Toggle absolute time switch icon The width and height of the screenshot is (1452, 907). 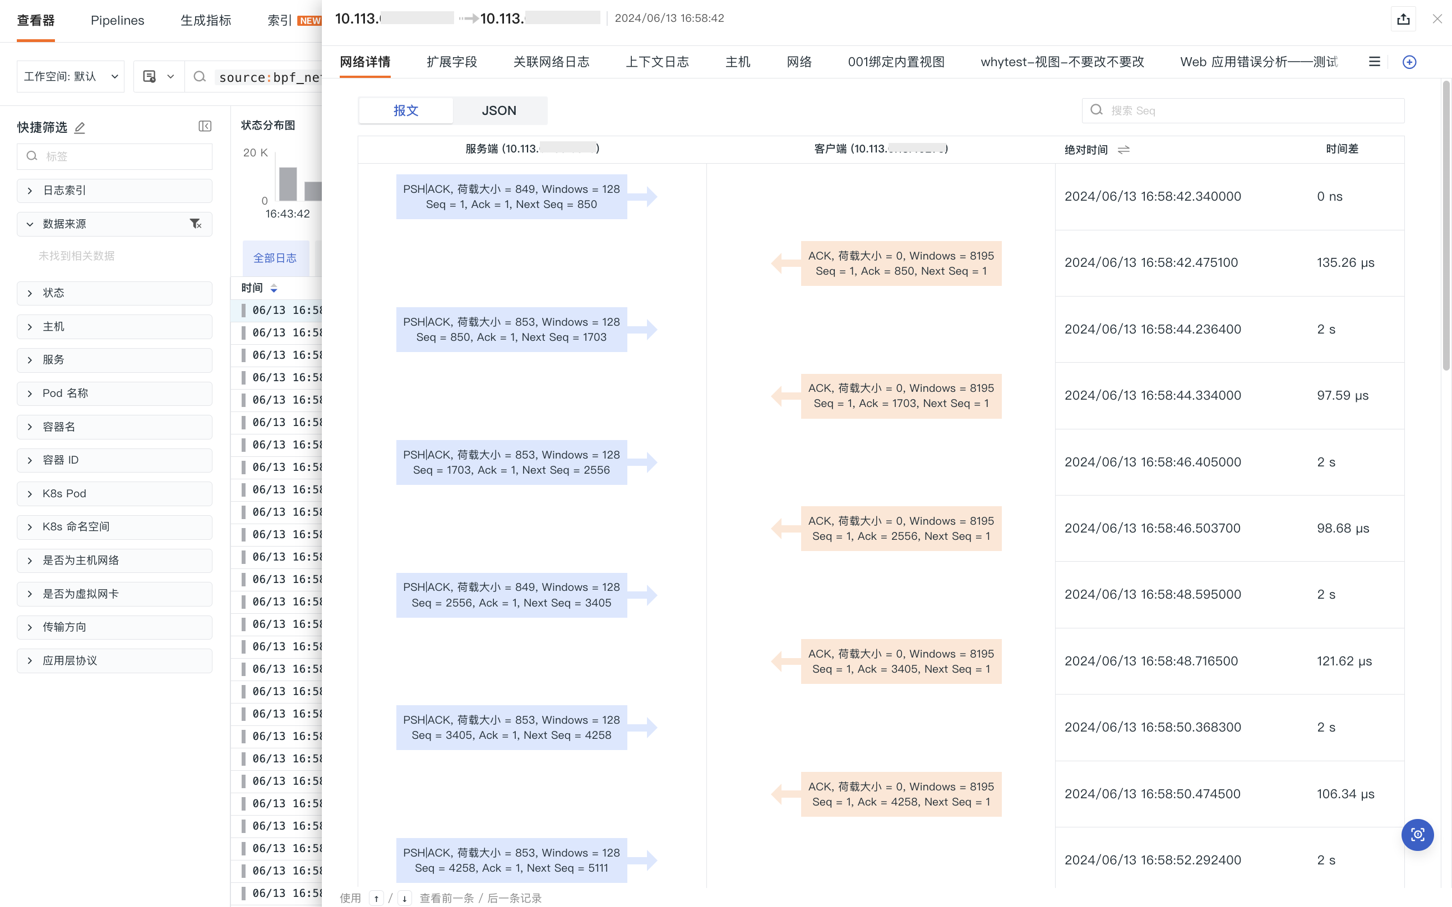coord(1123,150)
